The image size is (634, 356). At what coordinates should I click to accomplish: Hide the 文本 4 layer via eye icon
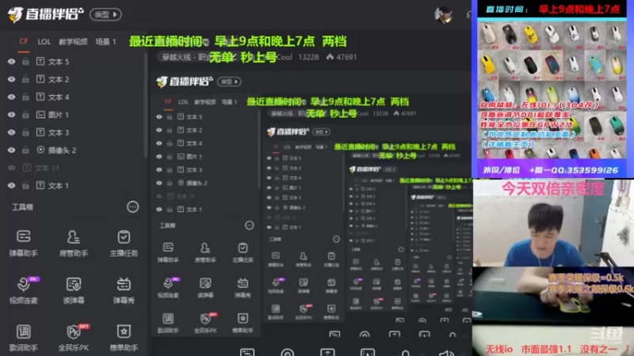pyautogui.click(x=11, y=97)
